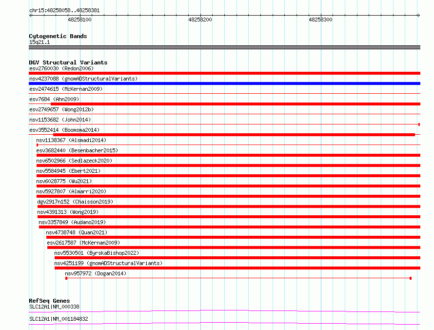Viewport: 434px width, 330px height.
Task: Open esv3682440 (Besenbacher2015) variant label
Action: pyautogui.click(x=77, y=150)
